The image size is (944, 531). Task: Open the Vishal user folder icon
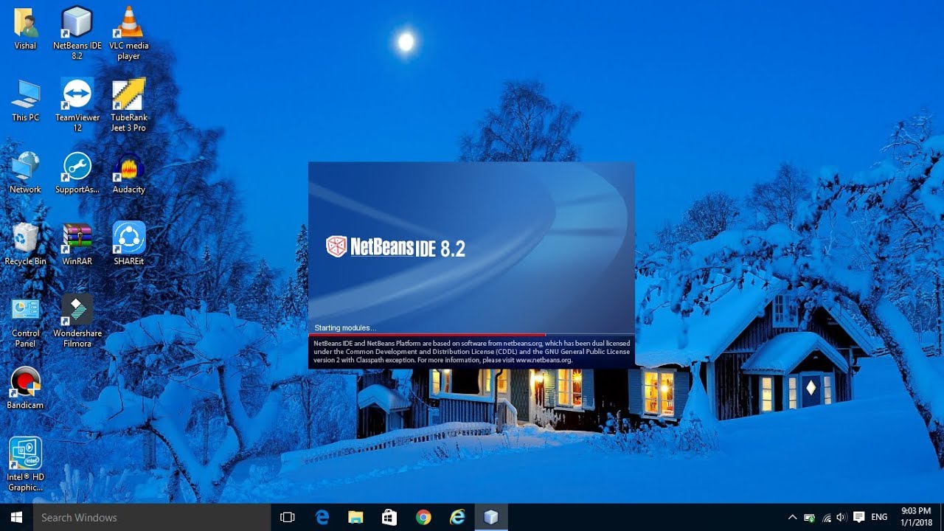[25, 28]
